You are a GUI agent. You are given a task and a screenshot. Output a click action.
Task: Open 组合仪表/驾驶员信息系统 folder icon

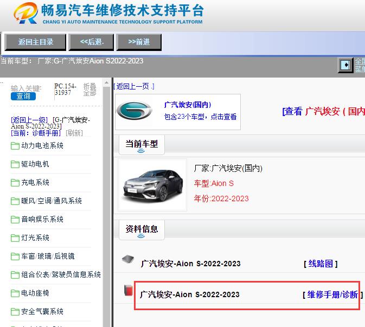click(15, 275)
